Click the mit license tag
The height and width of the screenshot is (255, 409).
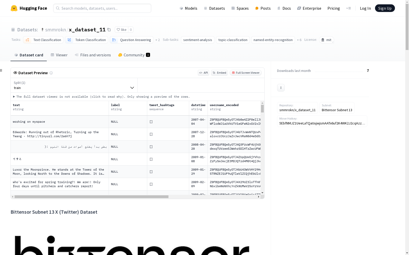tap(326, 40)
